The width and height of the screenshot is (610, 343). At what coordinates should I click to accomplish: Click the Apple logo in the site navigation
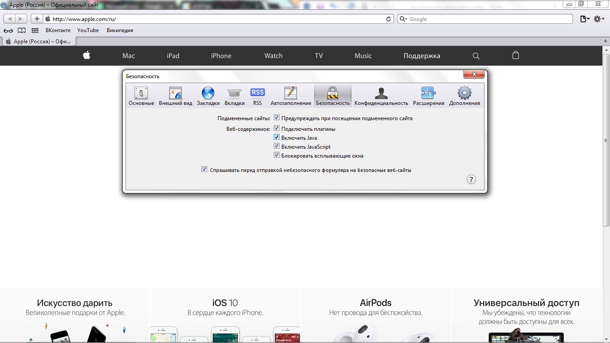click(87, 55)
